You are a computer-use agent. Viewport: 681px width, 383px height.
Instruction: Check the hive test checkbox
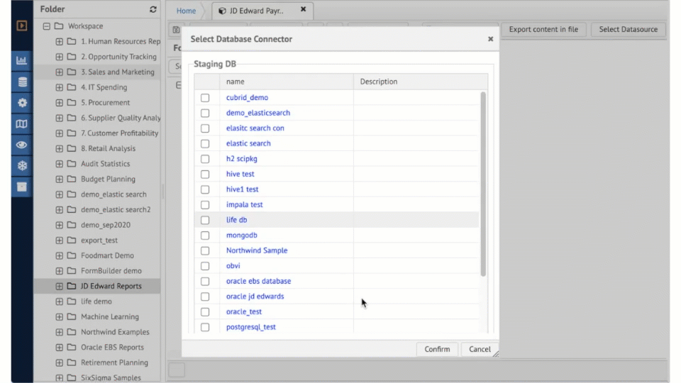pos(205,174)
